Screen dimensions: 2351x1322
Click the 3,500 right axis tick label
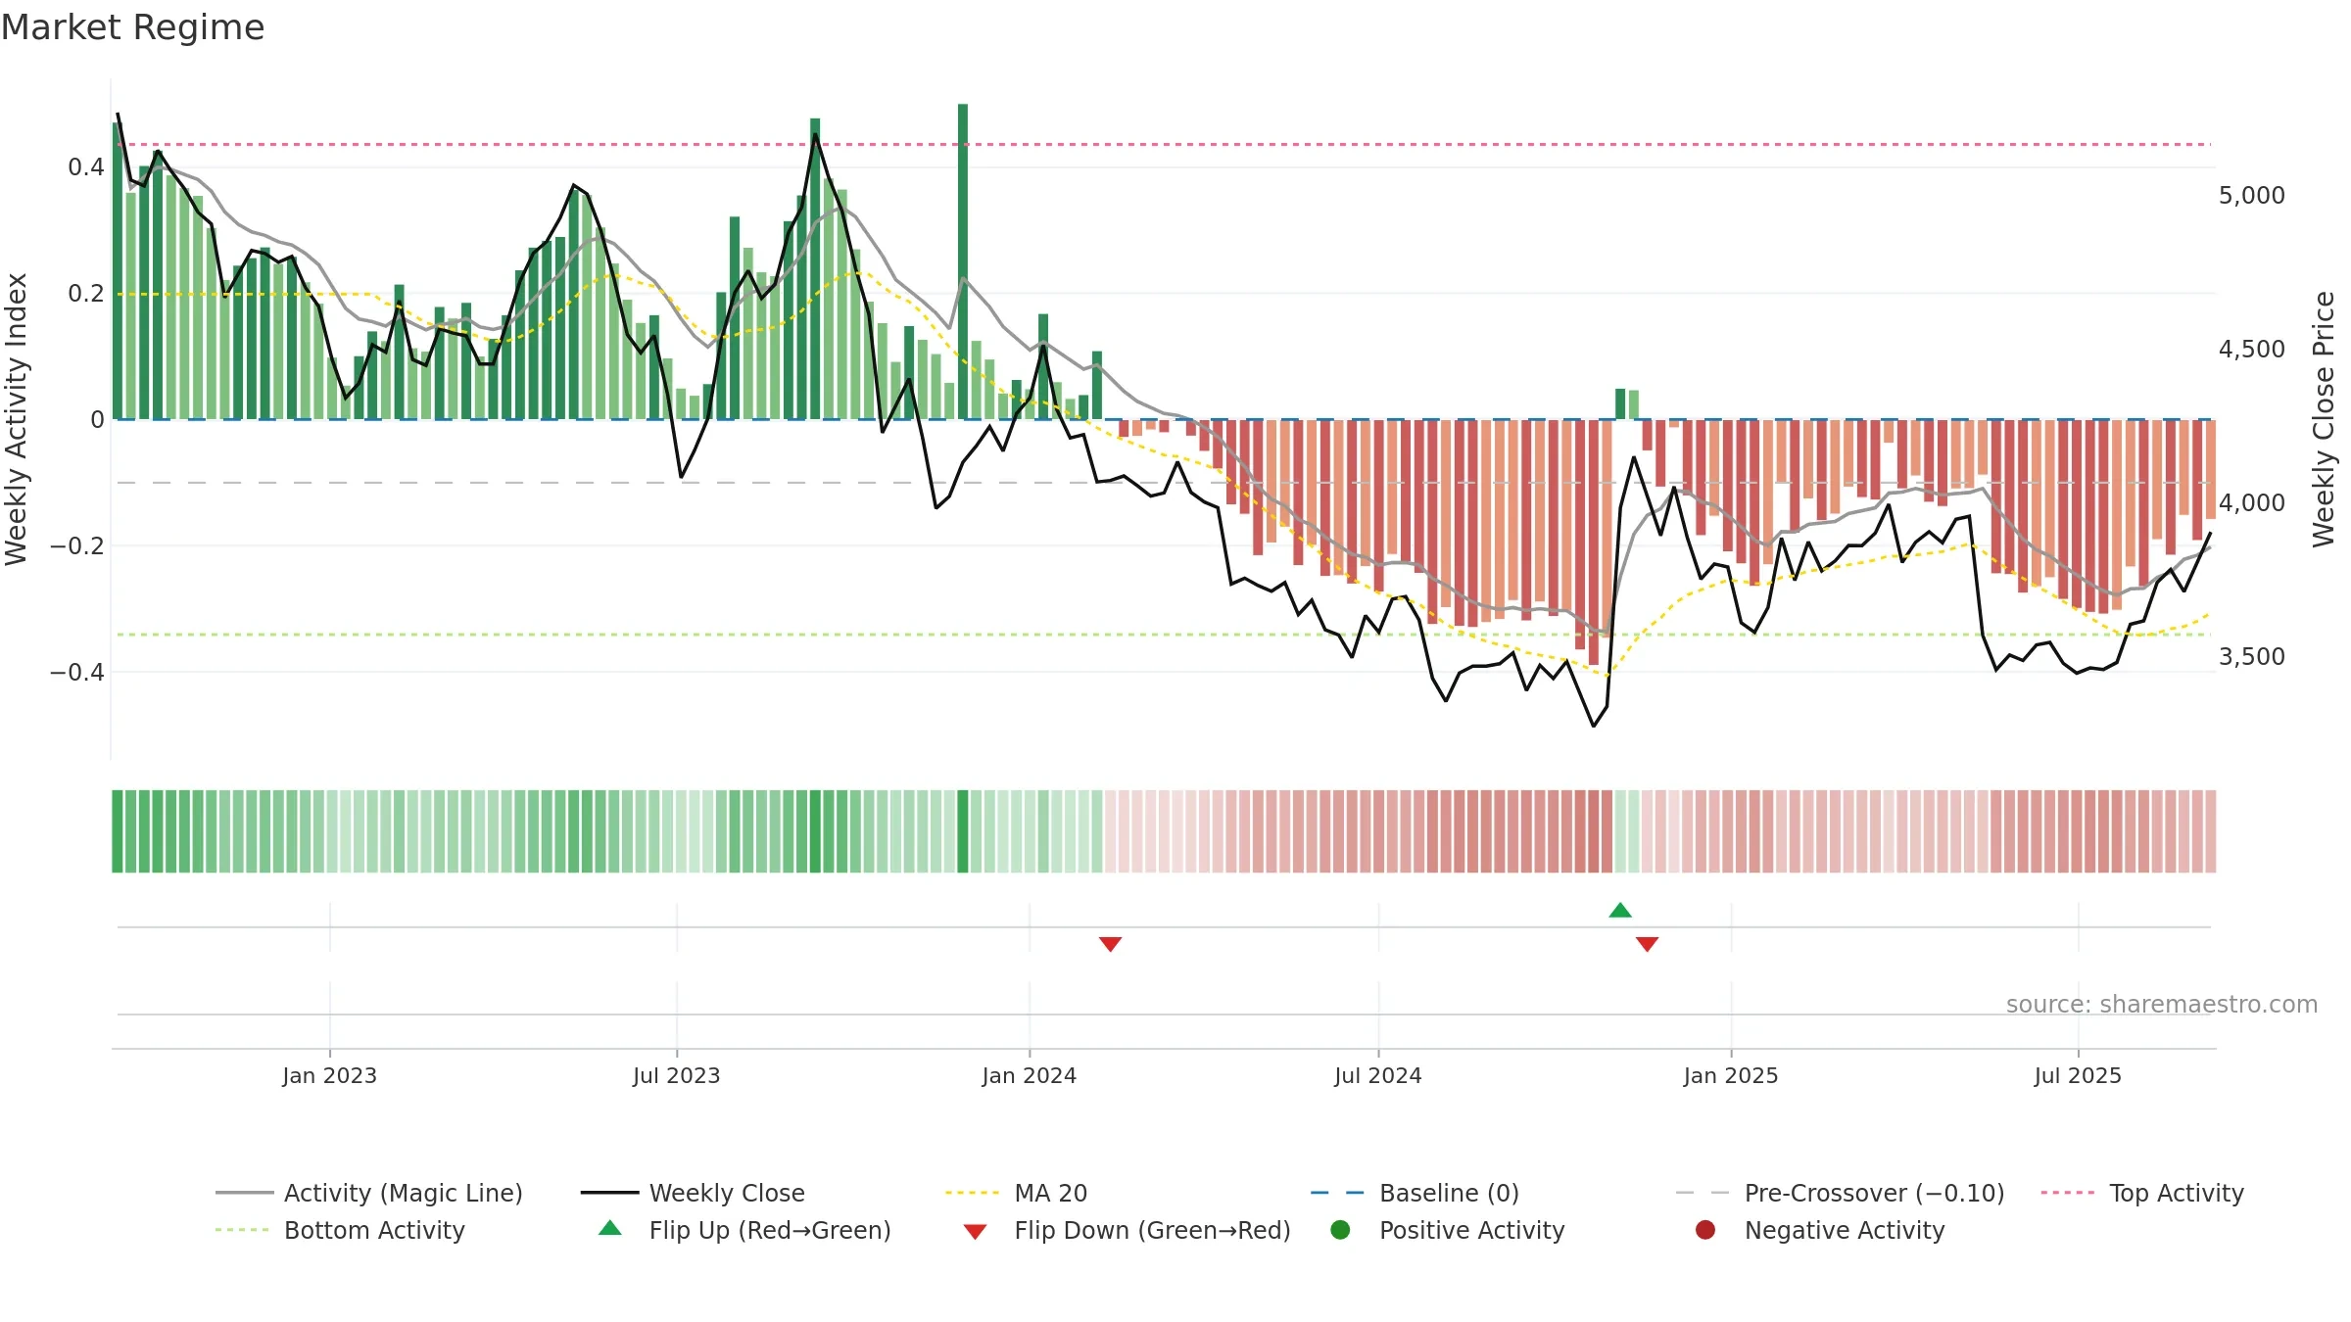2251,657
